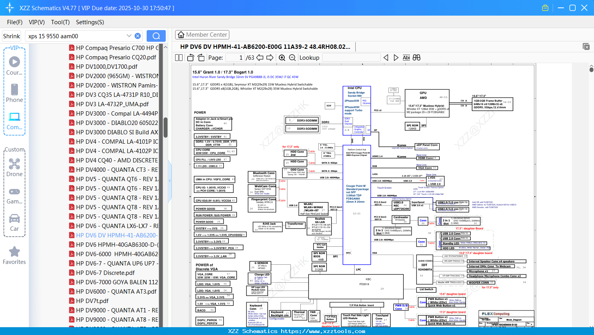Select HP DV6-6000 HPMH-40GAB62 file
594x335 pixels.
113,254
